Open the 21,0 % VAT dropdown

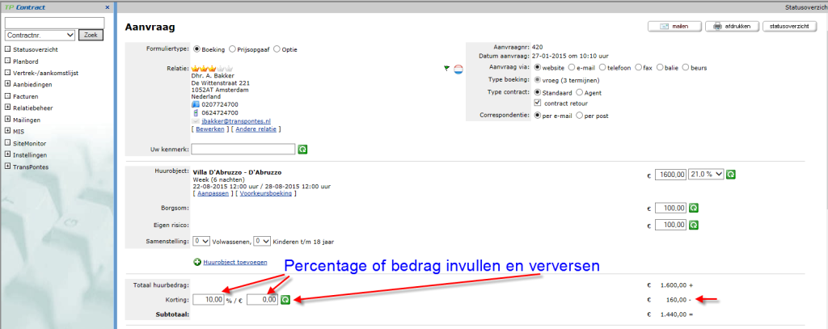[x=705, y=174]
